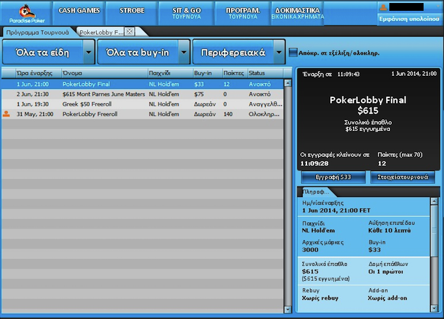Sort by Status column header
The height and width of the screenshot is (319, 444).
(266, 73)
